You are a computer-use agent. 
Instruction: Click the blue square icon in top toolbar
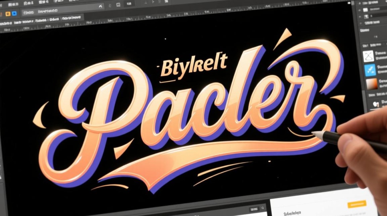14,14
